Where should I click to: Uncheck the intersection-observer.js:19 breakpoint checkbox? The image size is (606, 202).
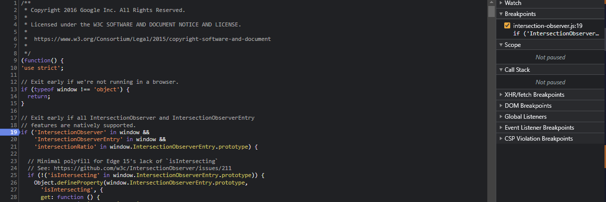pyautogui.click(x=507, y=26)
